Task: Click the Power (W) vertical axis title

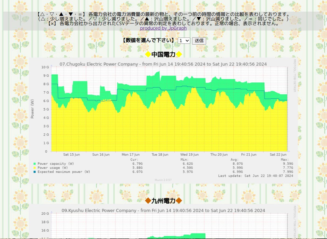Action: (x=32, y=109)
